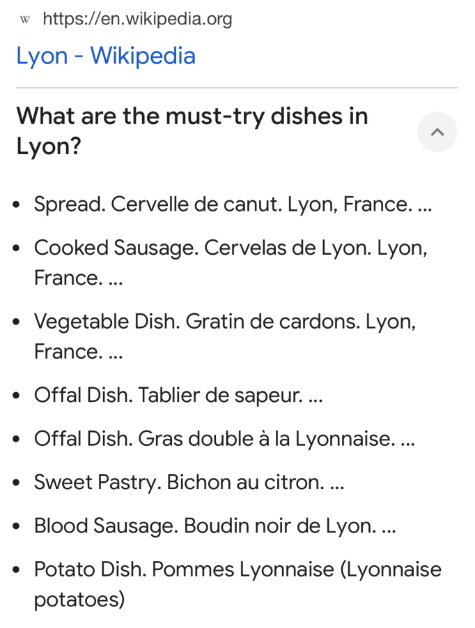475x628 pixels.
Task: Select the Tablier de sapeur offal dish entry
Action: pyautogui.click(x=178, y=396)
